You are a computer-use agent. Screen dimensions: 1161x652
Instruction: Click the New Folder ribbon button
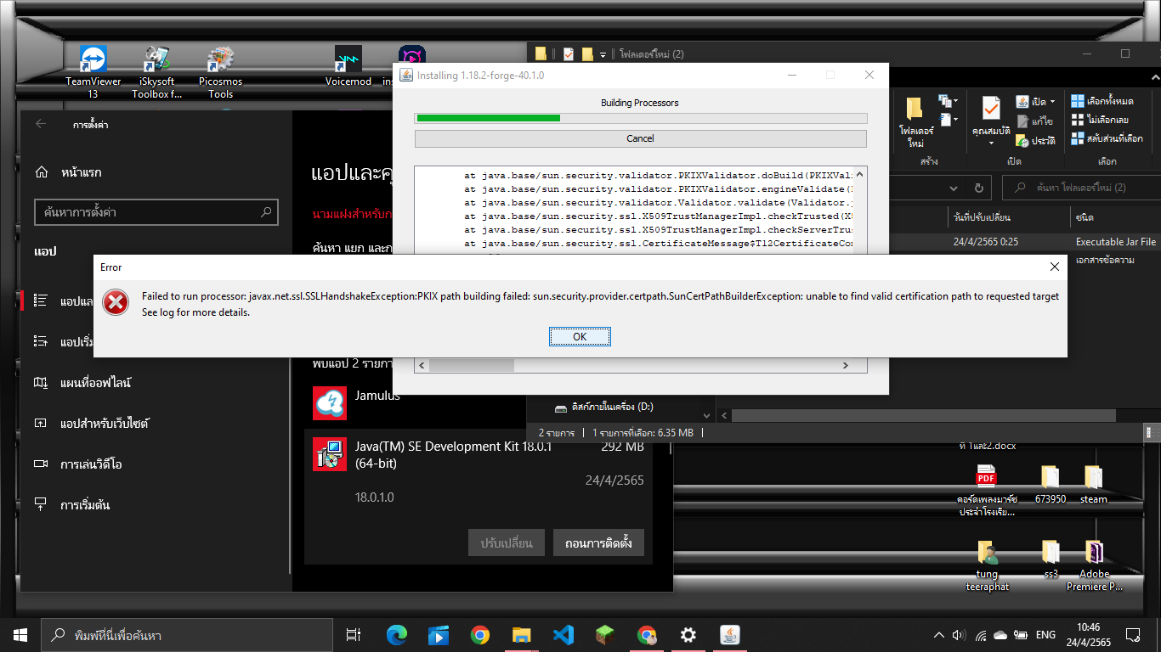point(915,122)
